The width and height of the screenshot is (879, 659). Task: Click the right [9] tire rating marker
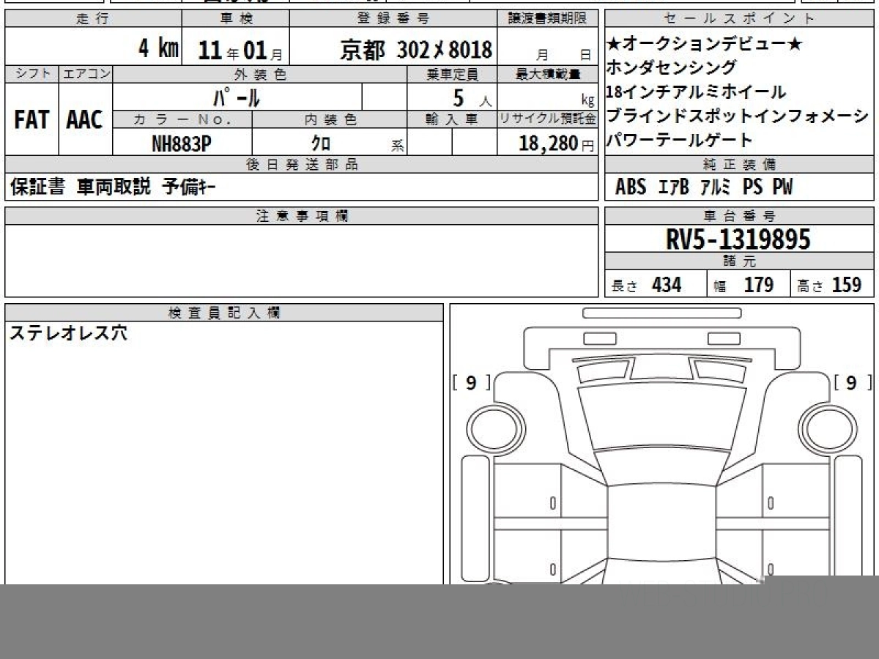click(x=851, y=382)
